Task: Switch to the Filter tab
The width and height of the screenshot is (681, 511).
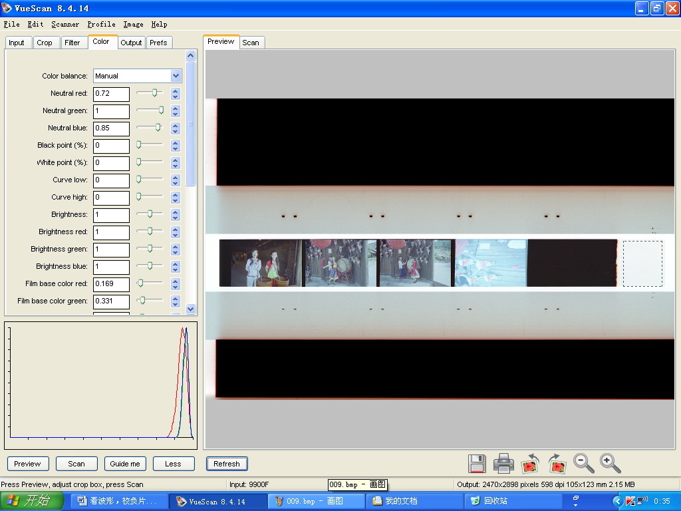Action: [x=72, y=43]
